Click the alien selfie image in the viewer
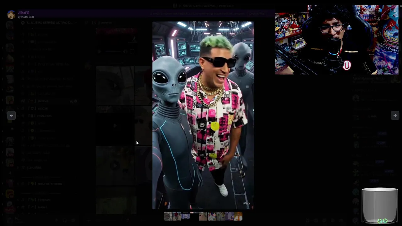The image size is (402, 226). pyautogui.click(x=203, y=115)
